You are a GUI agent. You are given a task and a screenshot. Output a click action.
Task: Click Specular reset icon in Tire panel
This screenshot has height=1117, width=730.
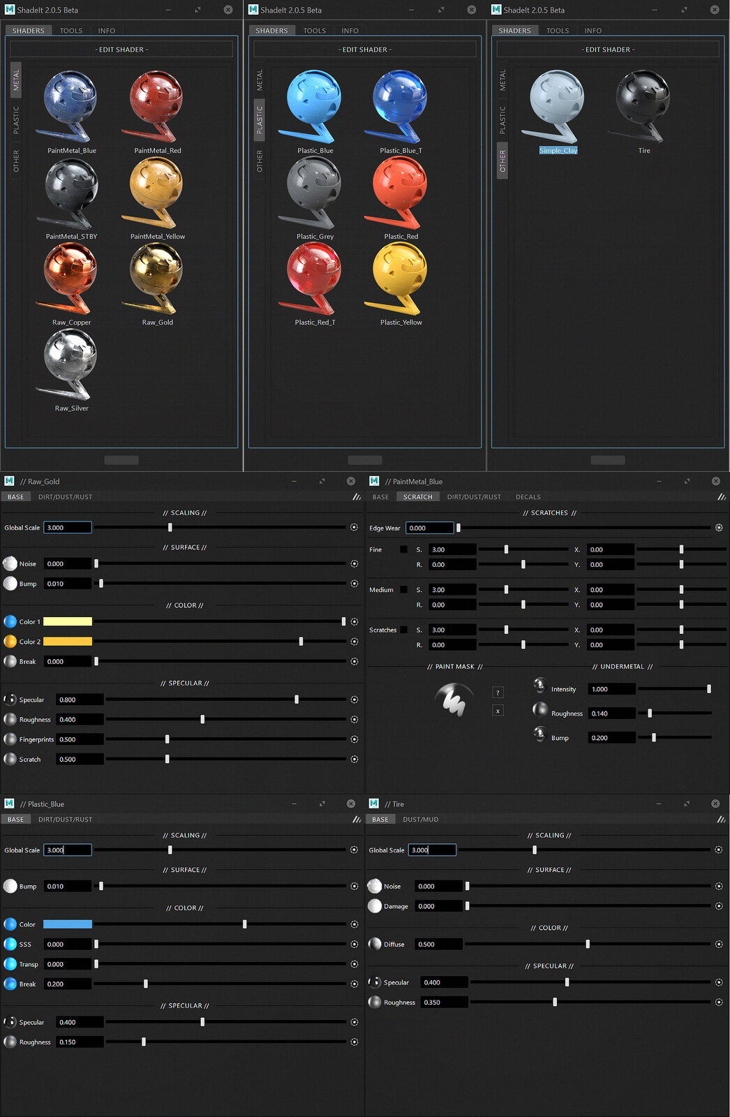pyautogui.click(x=719, y=982)
